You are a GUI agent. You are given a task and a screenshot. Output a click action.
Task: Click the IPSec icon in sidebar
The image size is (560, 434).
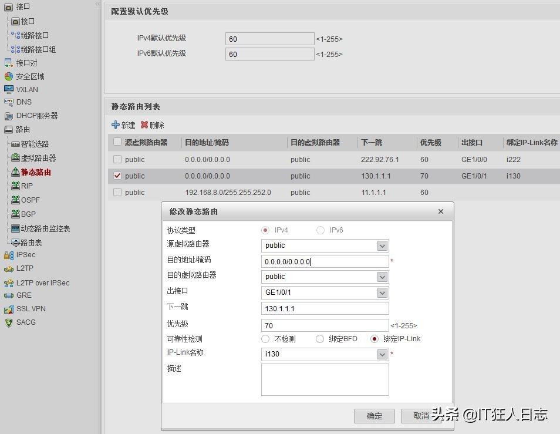[x=8, y=255]
